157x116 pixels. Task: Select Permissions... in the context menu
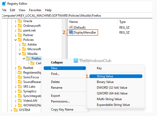tap(60, 101)
